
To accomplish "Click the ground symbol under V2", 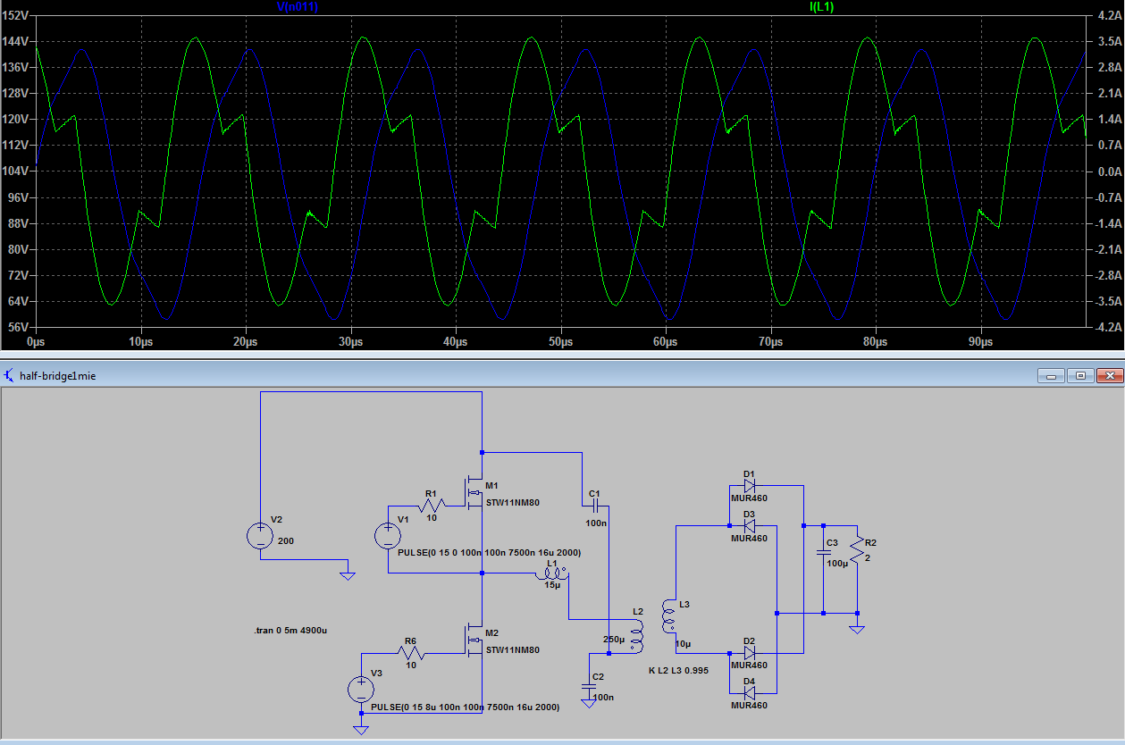I will 347,575.
